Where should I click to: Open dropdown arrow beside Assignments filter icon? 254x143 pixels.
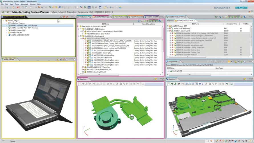pyautogui.click(x=231, y=62)
